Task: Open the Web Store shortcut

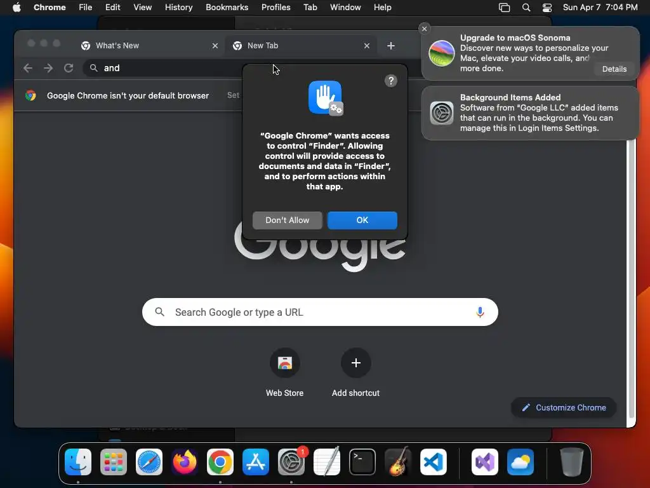Action: coord(285,363)
